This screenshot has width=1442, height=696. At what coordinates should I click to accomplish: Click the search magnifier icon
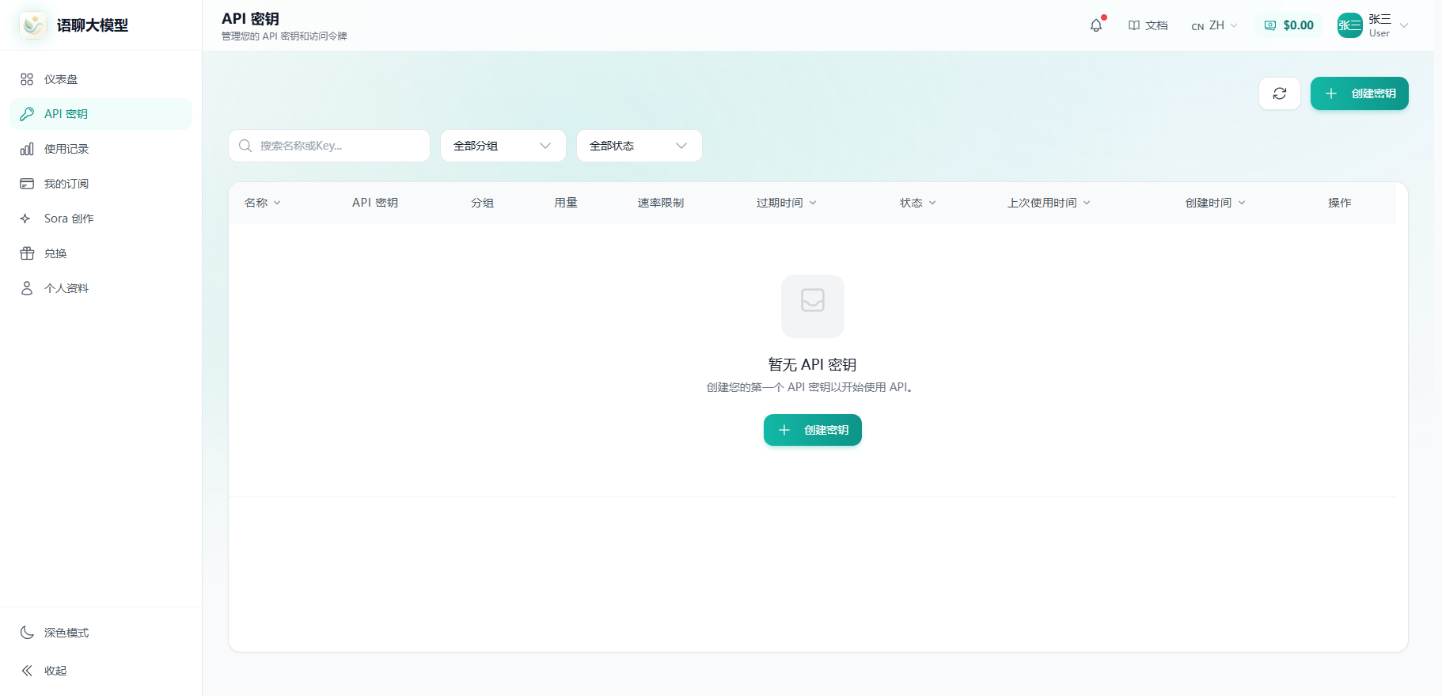point(245,146)
